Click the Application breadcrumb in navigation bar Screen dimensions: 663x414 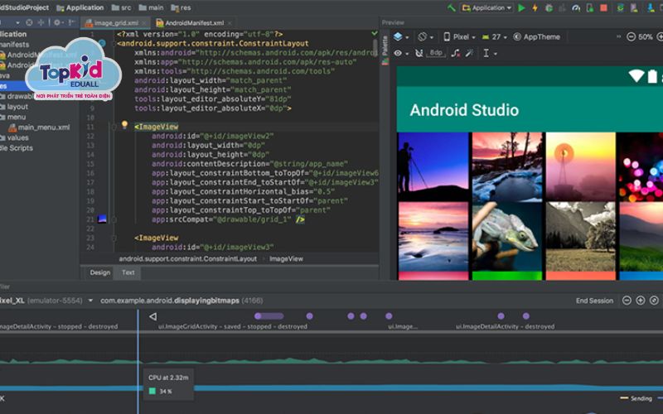coord(80,7)
